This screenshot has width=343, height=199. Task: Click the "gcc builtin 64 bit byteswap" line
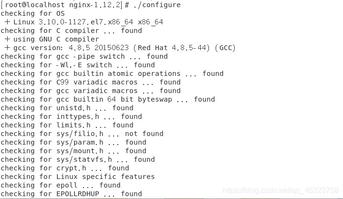point(108,99)
